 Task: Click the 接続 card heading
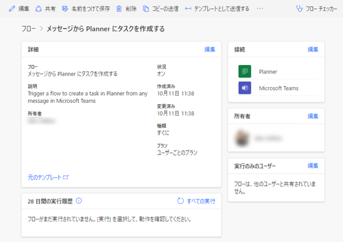pos(240,49)
